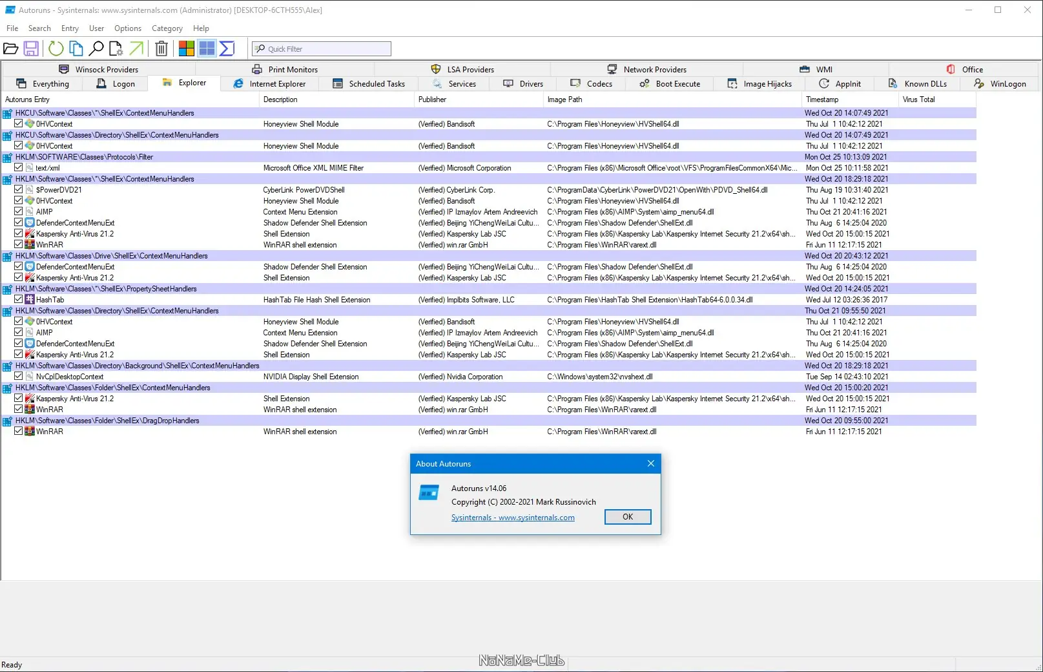Open the Help menu

(201, 28)
